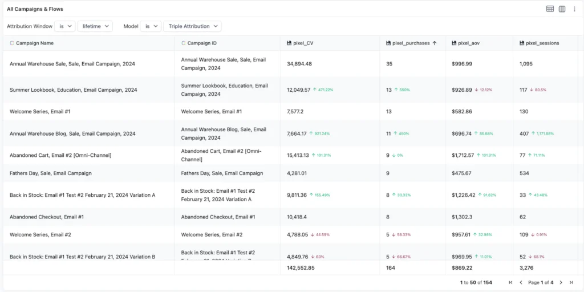Select the Annual Warehouse Sale campaign row
The image size is (584, 292).
pyautogui.click(x=72, y=64)
